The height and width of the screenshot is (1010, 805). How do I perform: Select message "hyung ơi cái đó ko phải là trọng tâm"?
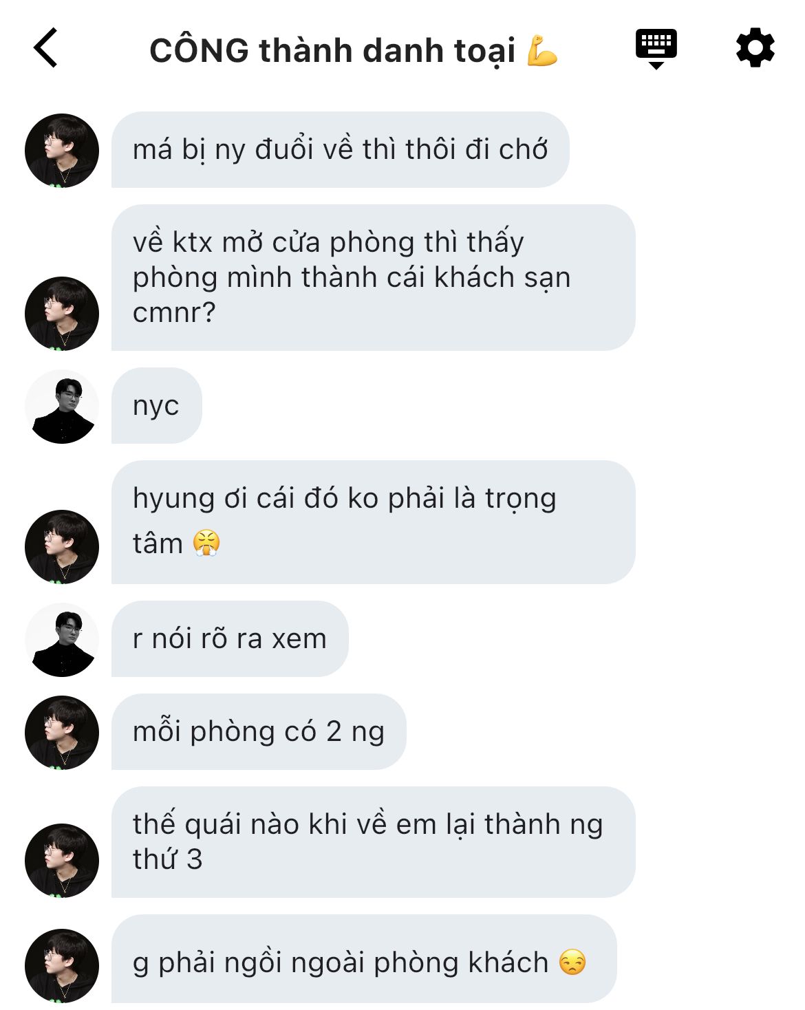pyautogui.click(x=373, y=522)
